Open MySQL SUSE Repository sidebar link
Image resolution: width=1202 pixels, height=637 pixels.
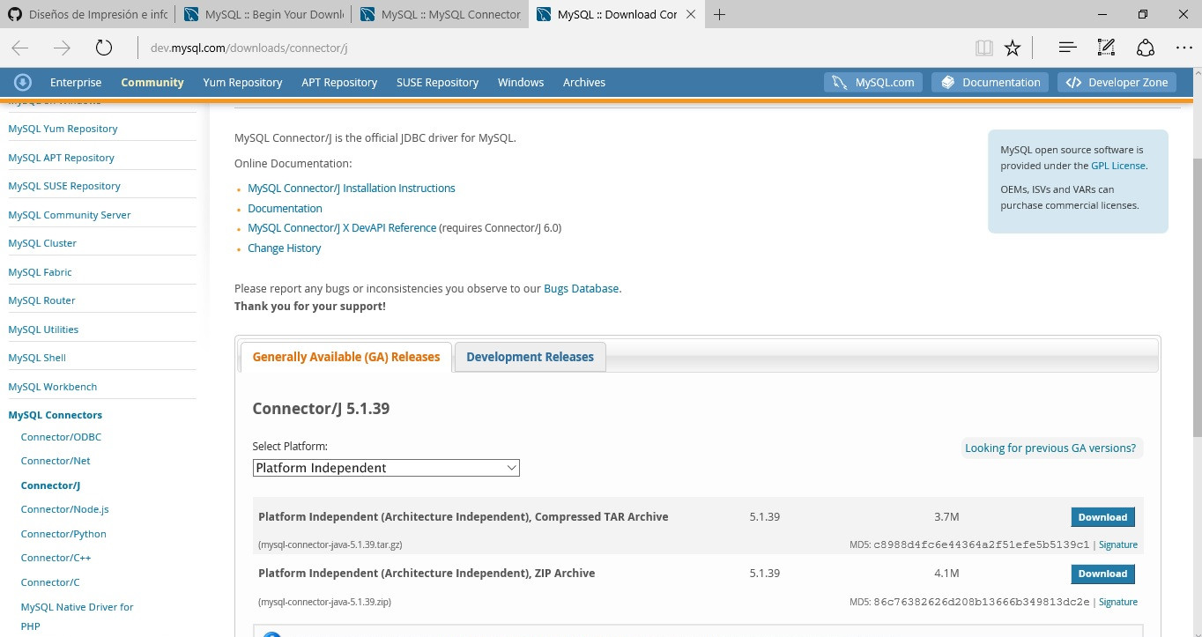tap(64, 186)
